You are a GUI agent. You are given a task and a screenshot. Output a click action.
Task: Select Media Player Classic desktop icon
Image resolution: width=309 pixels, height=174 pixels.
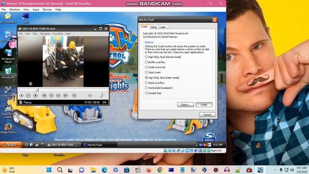tap(8, 112)
